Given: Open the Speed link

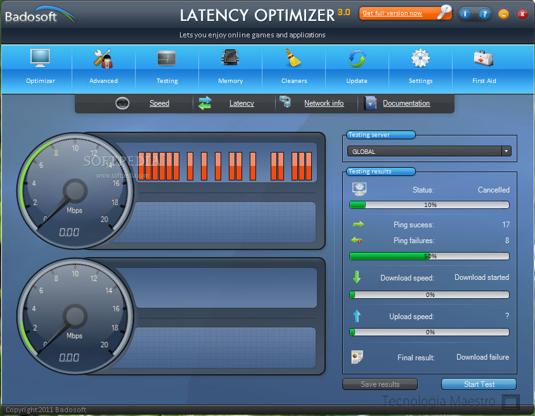Looking at the screenshot, I should (159, 103).
